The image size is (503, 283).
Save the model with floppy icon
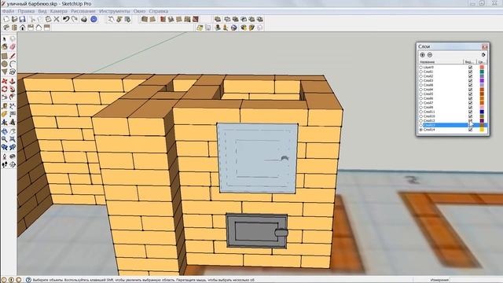(x=23, y=19)
